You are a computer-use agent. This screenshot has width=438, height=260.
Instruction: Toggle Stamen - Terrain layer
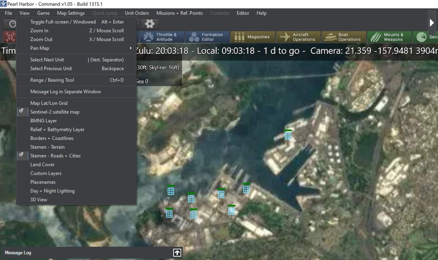pos(76,147)
